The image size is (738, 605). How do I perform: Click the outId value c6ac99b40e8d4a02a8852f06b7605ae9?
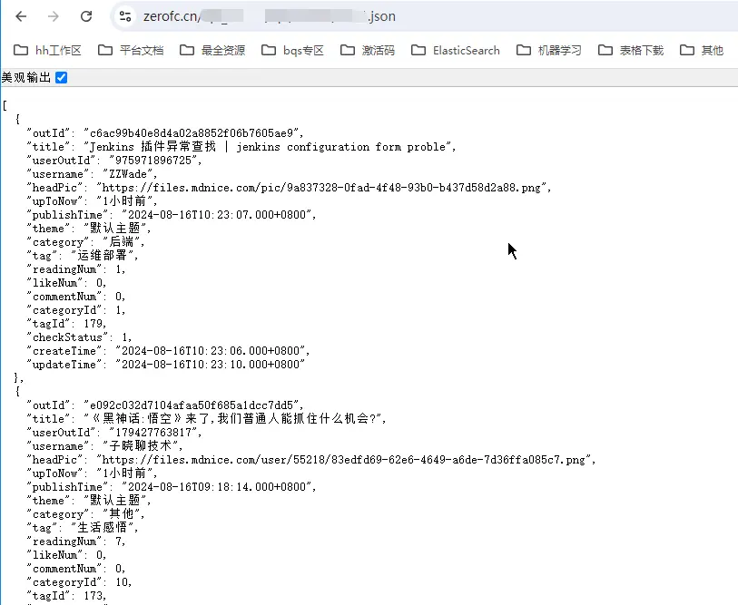(193, 133)
